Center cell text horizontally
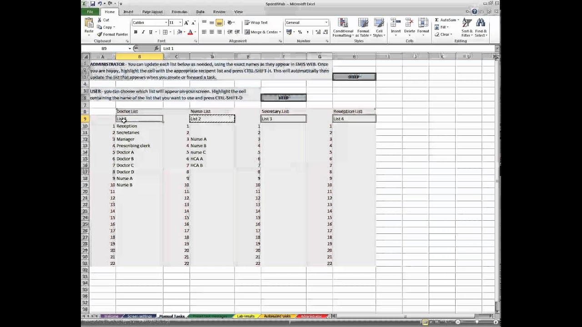582x327 pixels. coord(212,32)
